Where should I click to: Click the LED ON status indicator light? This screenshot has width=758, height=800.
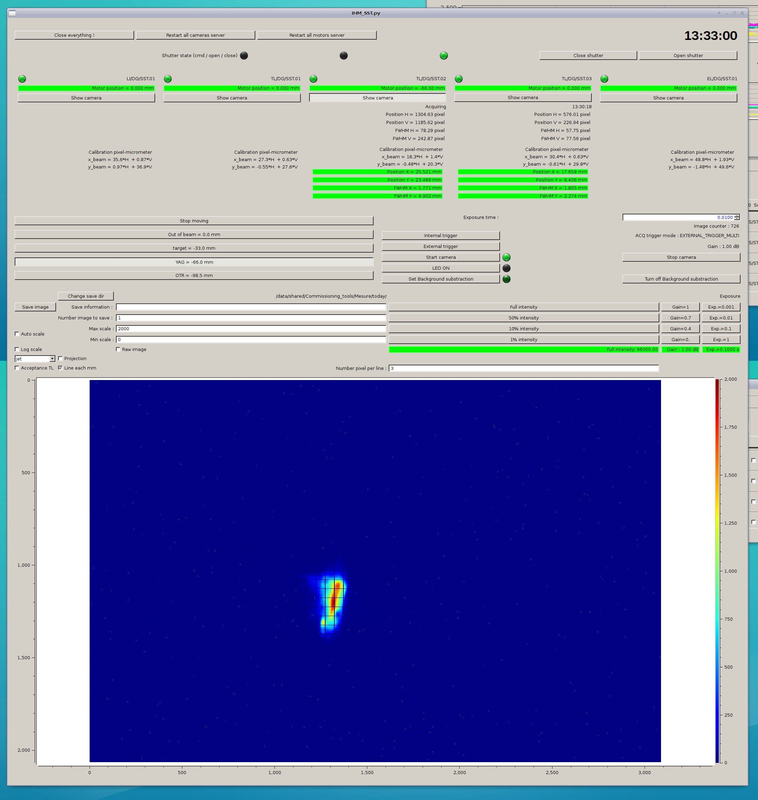click(506, 268)
